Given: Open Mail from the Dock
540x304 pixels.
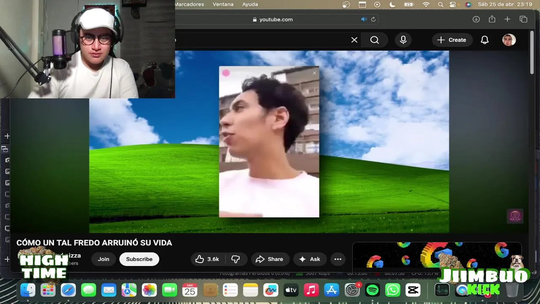Looking at the screenshot, I should coord(109,290).
